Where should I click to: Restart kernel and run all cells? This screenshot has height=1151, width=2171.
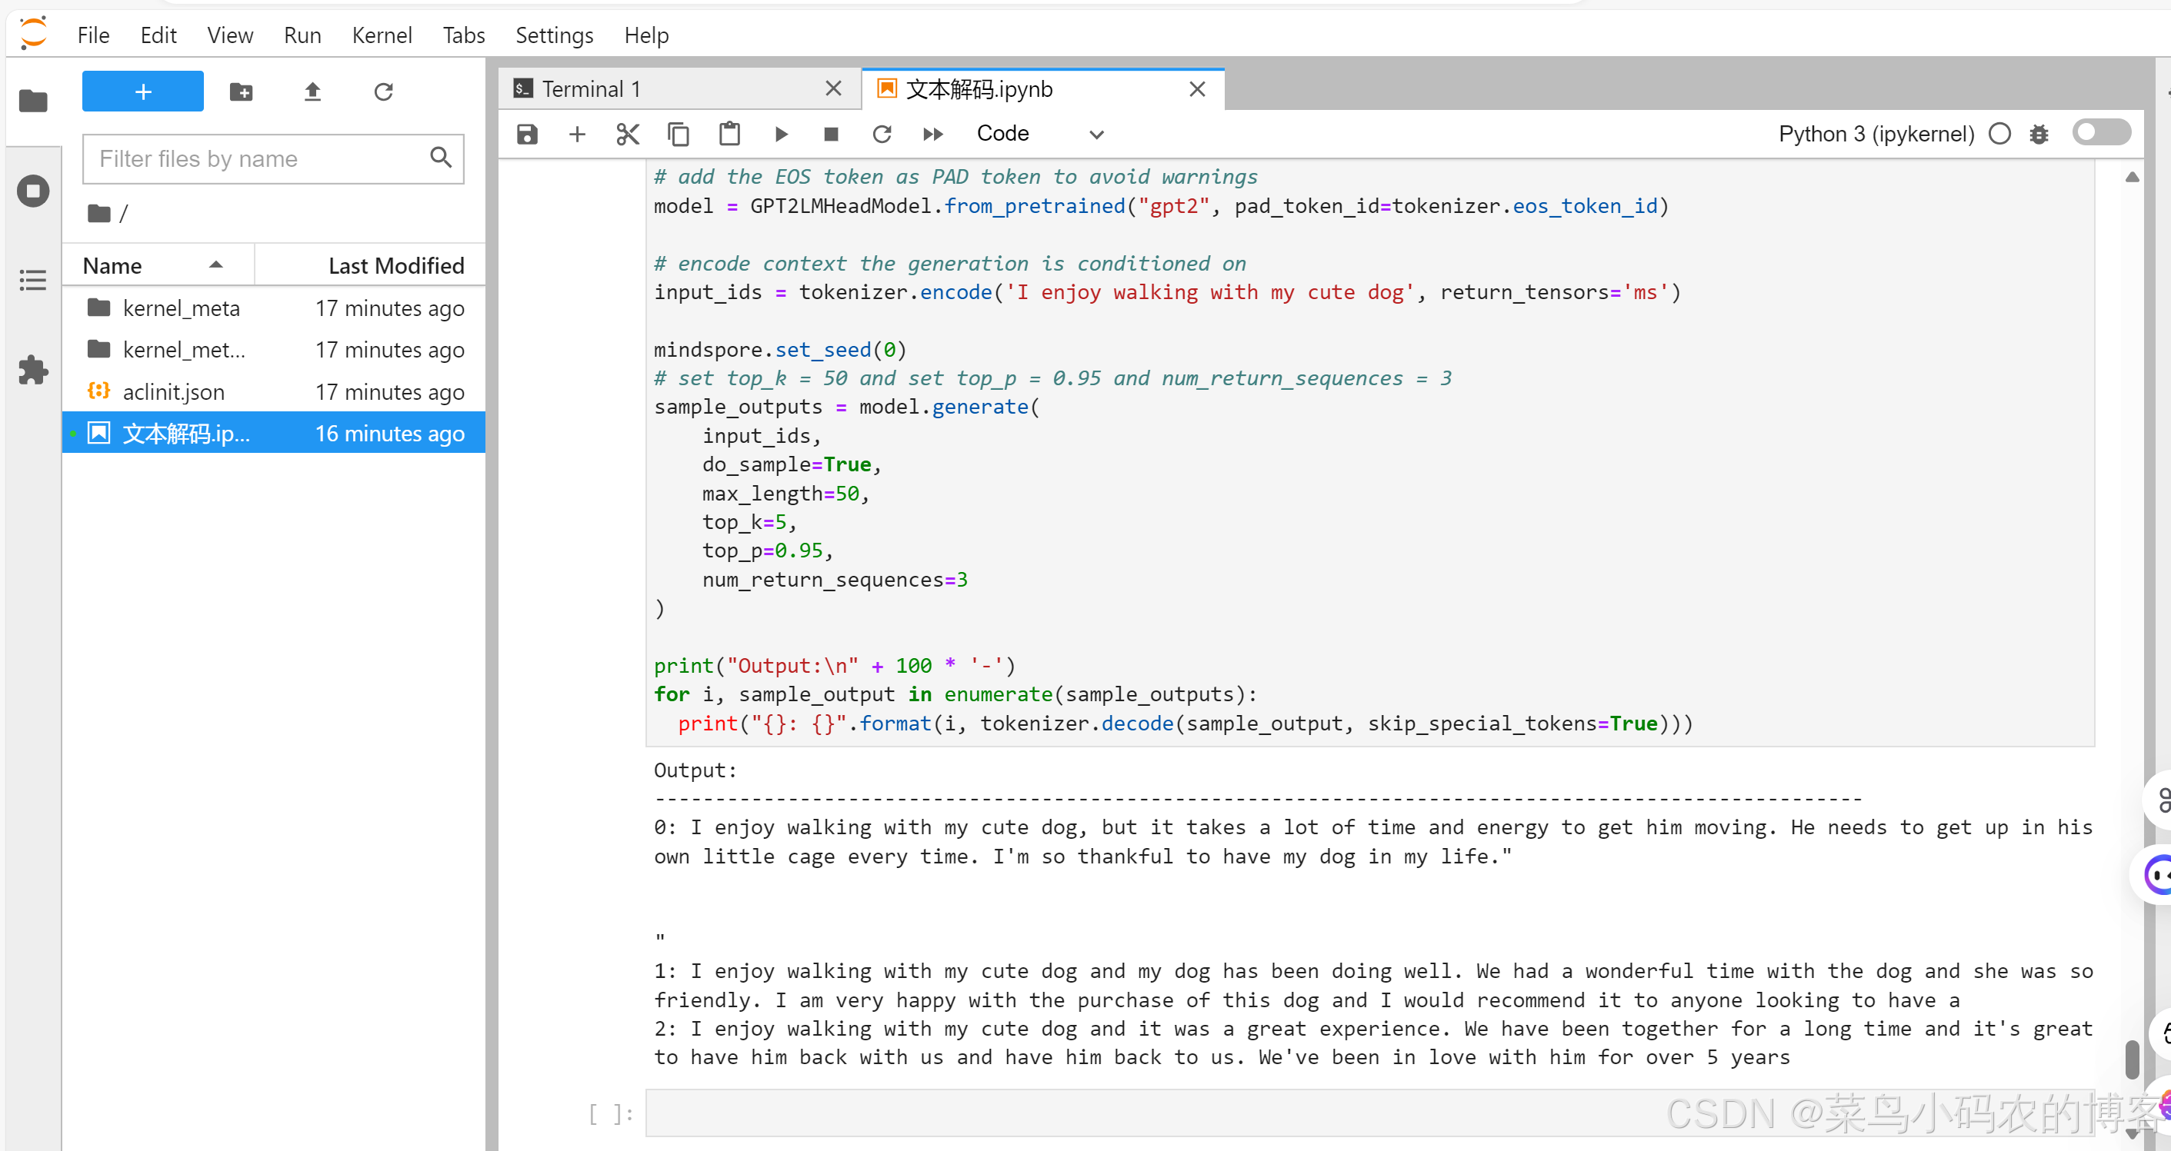click(933, 134)
